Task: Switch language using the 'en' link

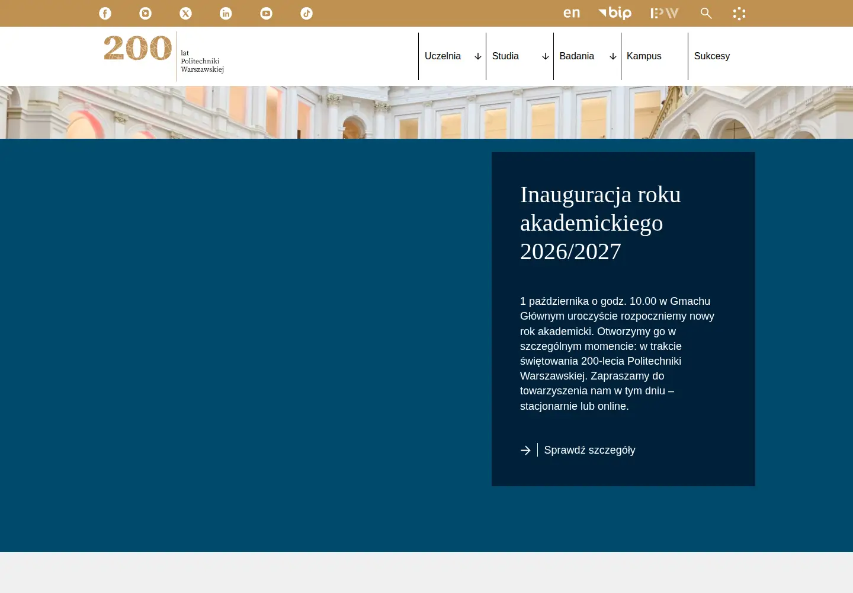Action: (x=572, y=13)
